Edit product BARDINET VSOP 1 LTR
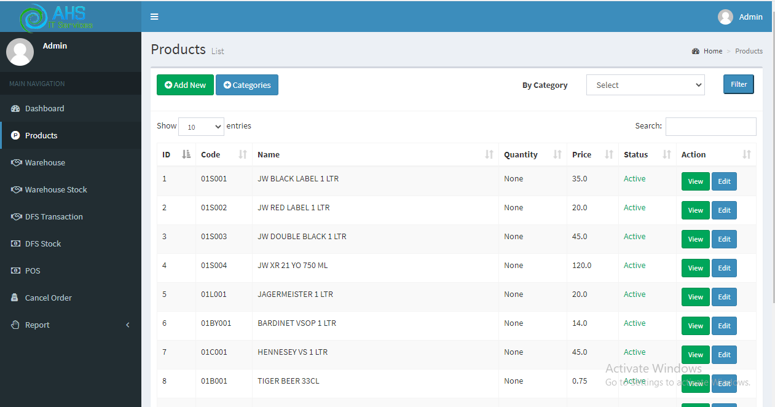The image size is (775, 407). tap(724, 326)
